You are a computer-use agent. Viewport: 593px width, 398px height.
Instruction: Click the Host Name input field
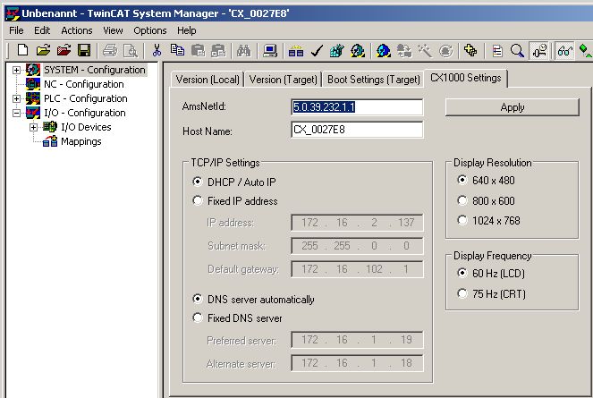[357, 130]
